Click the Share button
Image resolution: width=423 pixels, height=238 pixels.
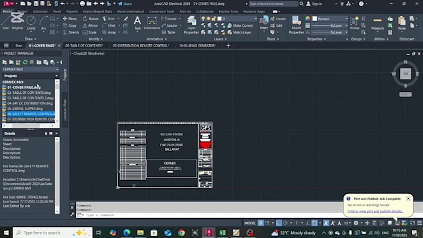(x=125, y=4)
